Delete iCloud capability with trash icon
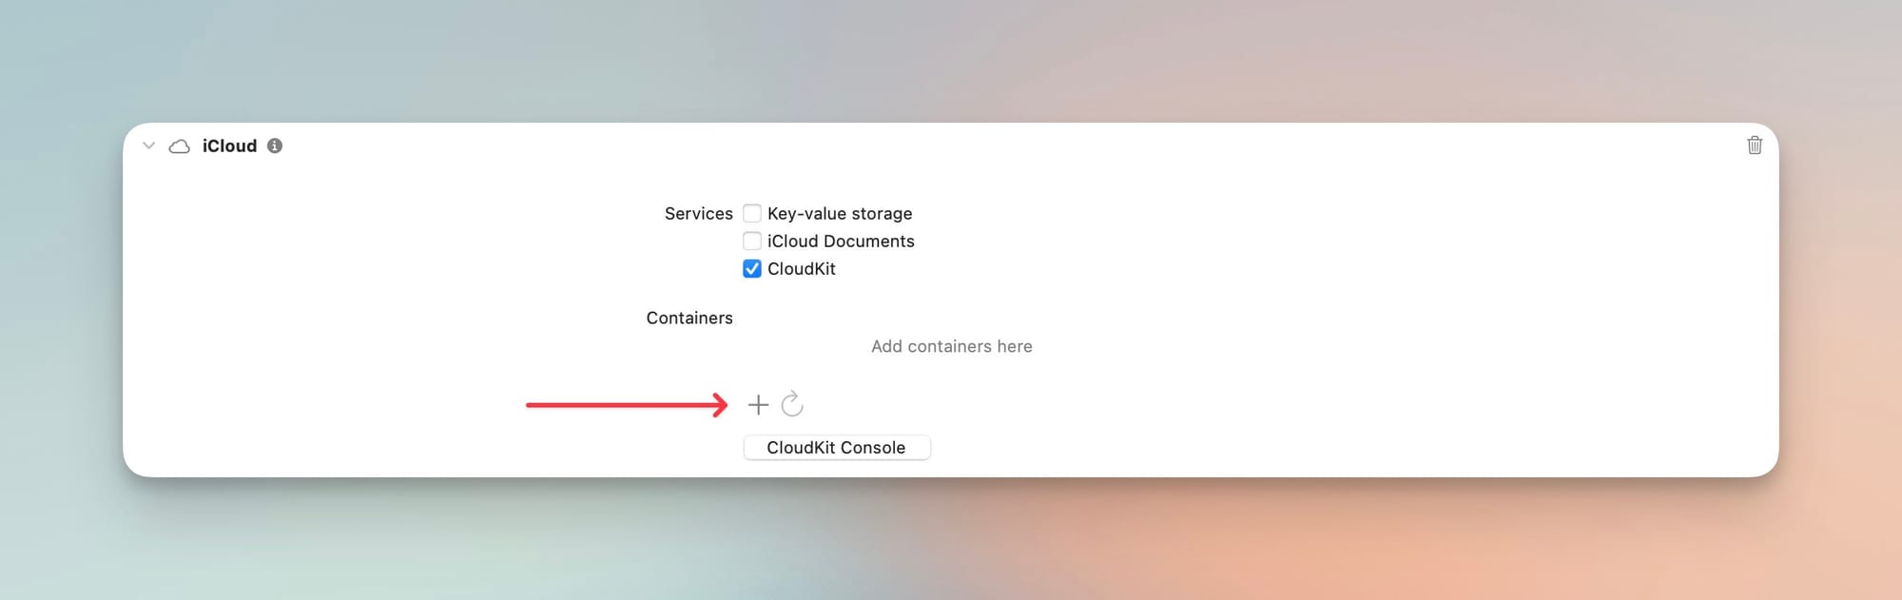 1755,145
